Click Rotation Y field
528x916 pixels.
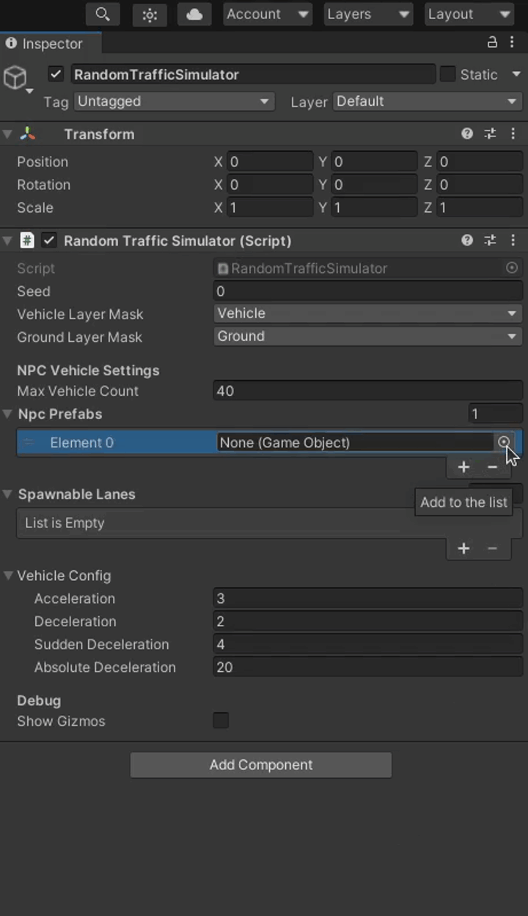pyautogui.click(x=374, y=184)
